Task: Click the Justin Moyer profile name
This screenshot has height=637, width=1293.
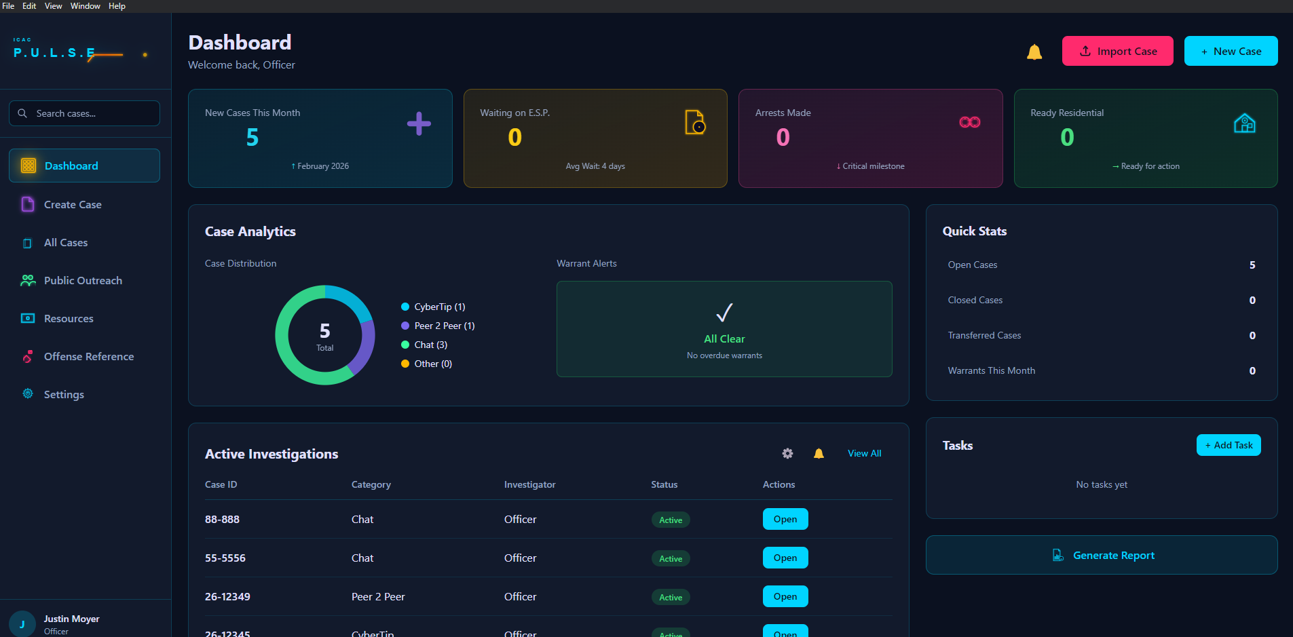Action: tap(71, 619)
